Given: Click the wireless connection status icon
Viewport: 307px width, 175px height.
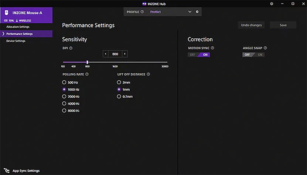Looking at the screenshot, I should (17, 21).
